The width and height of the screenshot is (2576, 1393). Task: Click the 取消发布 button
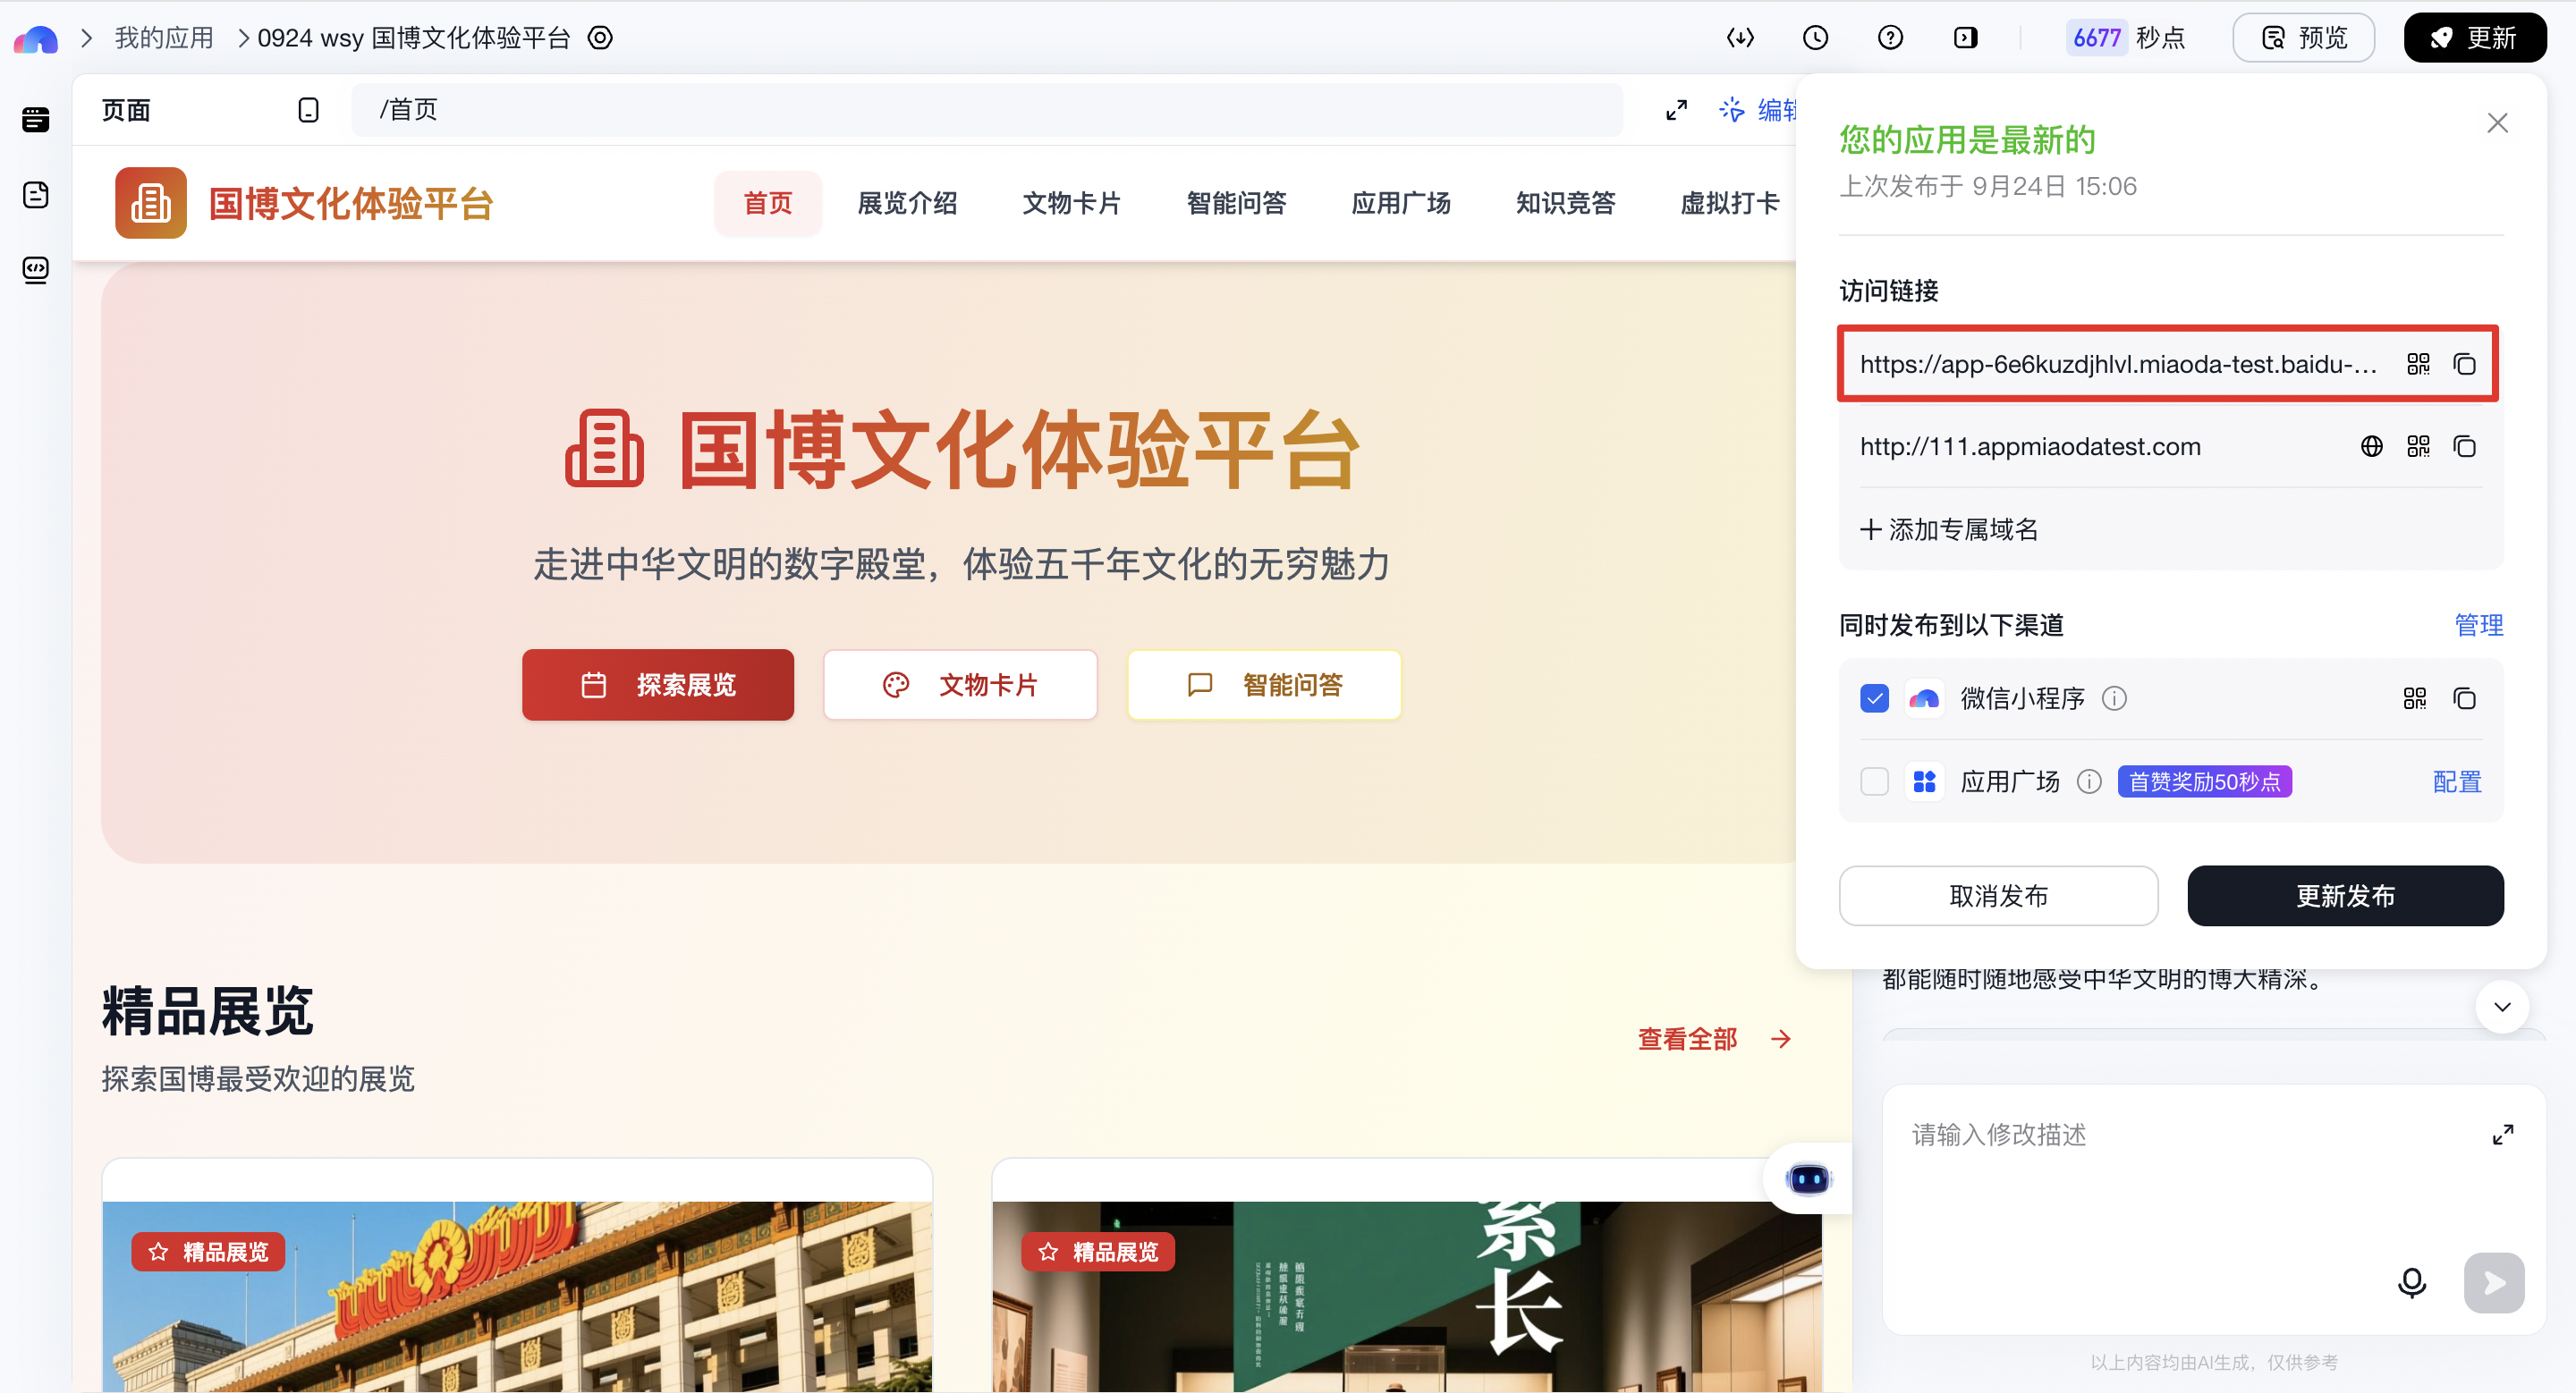click(1998, 895)
